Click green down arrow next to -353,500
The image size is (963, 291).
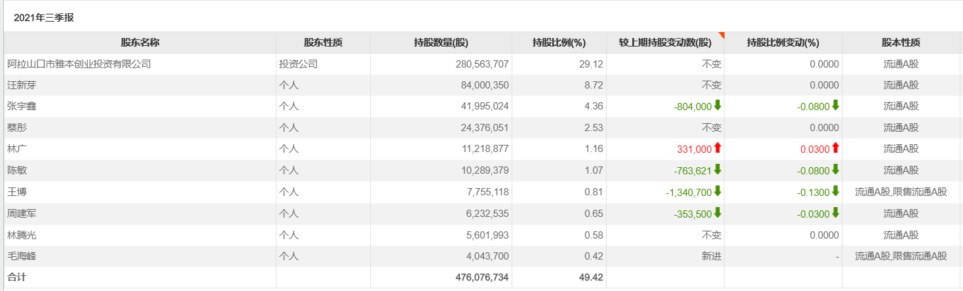[717, 213]
